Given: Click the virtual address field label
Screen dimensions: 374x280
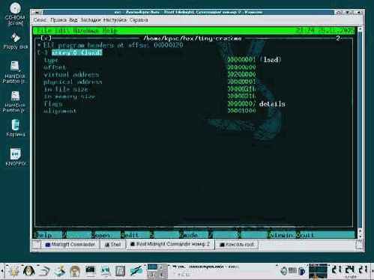Looking at the screenshot, I should [71, 75].
